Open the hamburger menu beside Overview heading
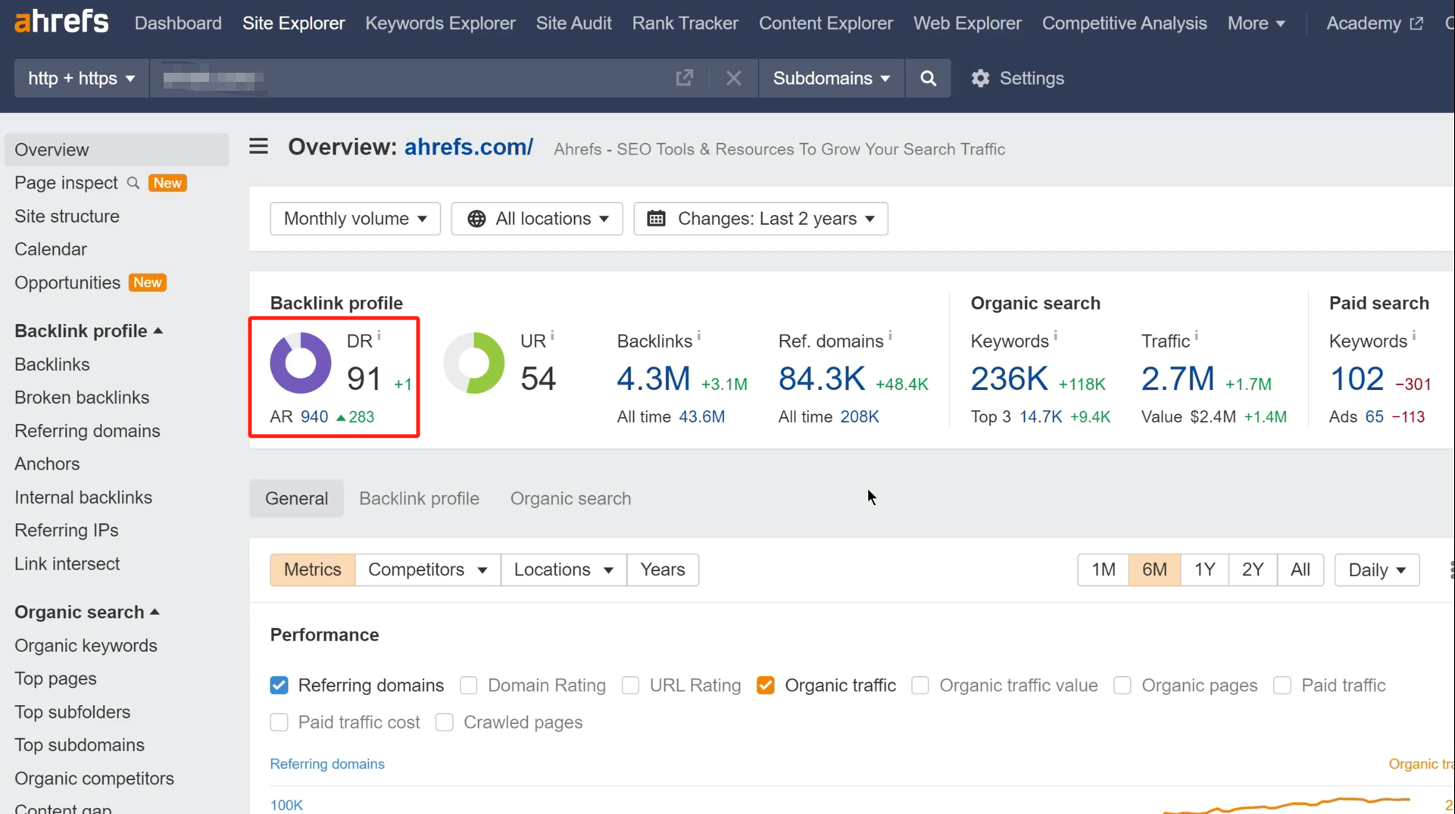 pos(258,146)
